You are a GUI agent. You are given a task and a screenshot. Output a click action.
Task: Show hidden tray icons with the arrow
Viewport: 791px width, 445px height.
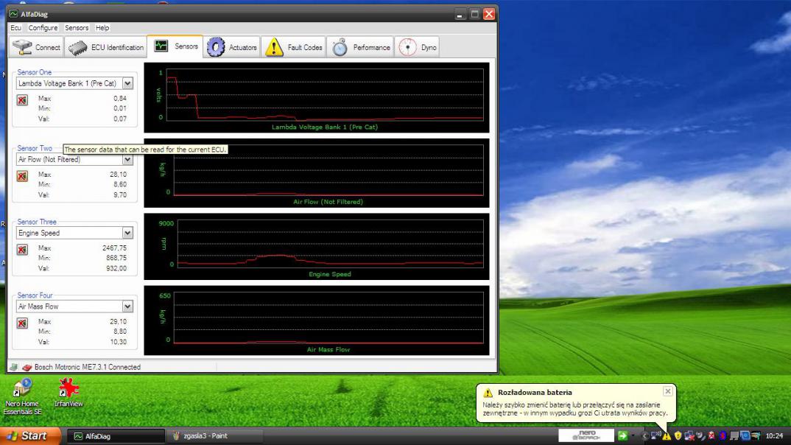[x=644, y=436]
